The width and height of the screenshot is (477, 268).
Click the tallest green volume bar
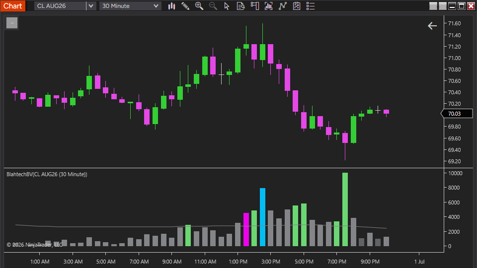click(345, 209)
